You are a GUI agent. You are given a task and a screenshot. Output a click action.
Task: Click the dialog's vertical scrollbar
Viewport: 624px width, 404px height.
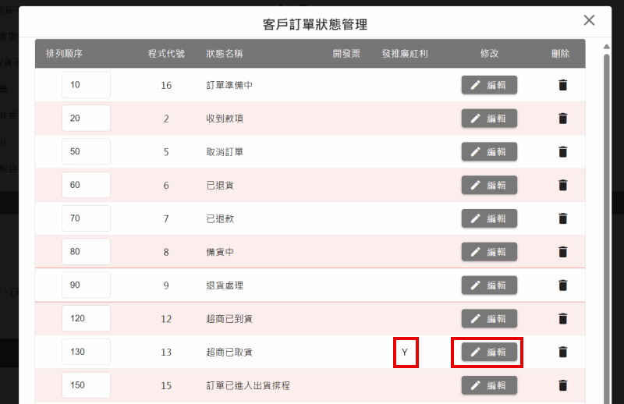click(x=607, y=227)
